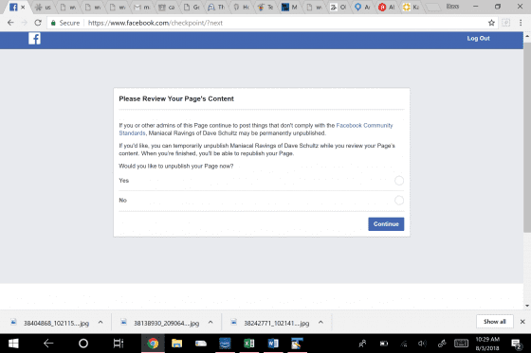Click the Continue button

click(386, 224)
